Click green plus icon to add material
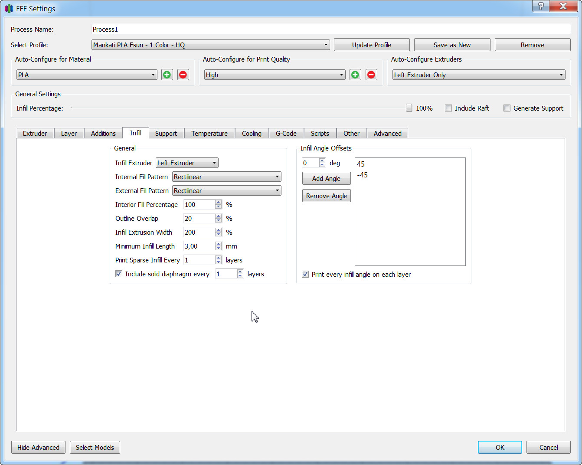This screenshot has height=465, width=582. (x=167, y=75)
